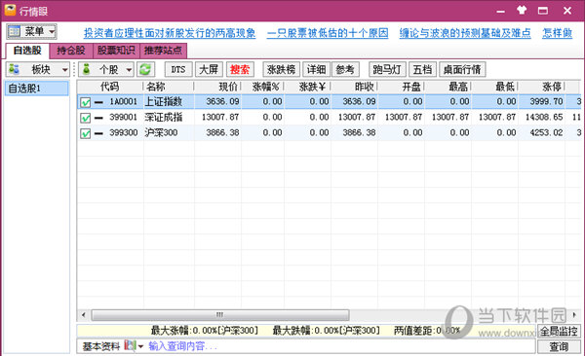Sort by the 现价 column header
Viewport: 585px width, 356px height.
[x=217, y=87]
